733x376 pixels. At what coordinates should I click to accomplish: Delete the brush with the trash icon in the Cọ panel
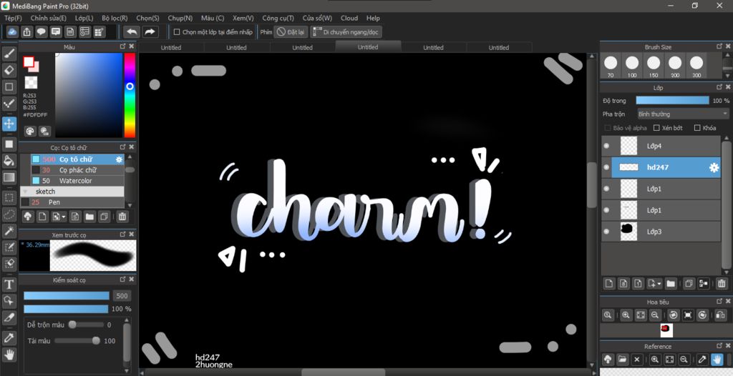[x=122, y=217]
